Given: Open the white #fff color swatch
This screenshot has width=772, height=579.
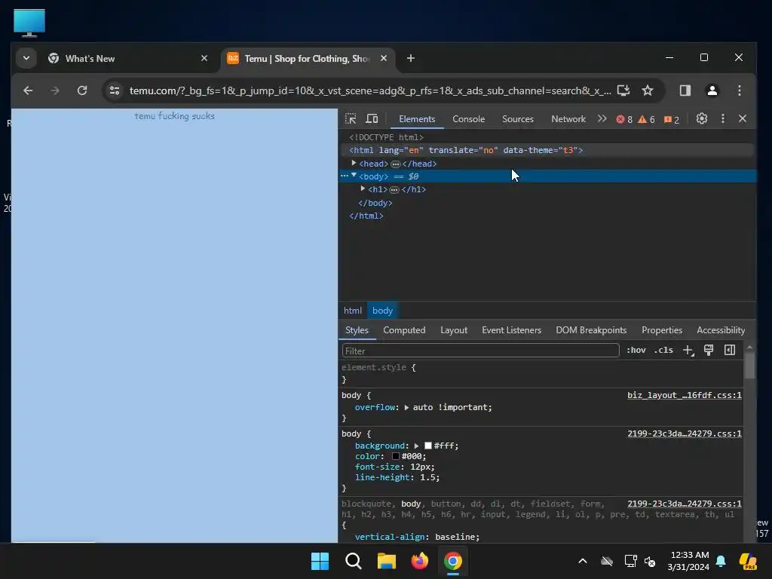Looking at the screenshot, I should tap(428, 446).
